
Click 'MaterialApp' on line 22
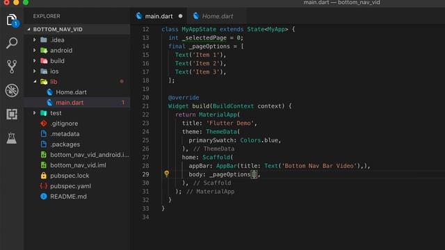[218, 115]
